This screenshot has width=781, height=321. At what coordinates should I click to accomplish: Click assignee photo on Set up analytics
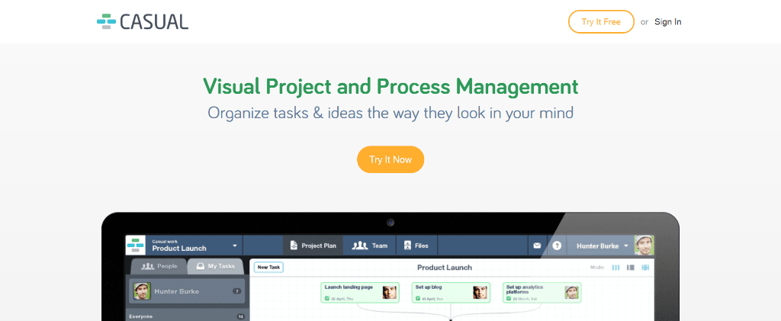pos(572,293)
